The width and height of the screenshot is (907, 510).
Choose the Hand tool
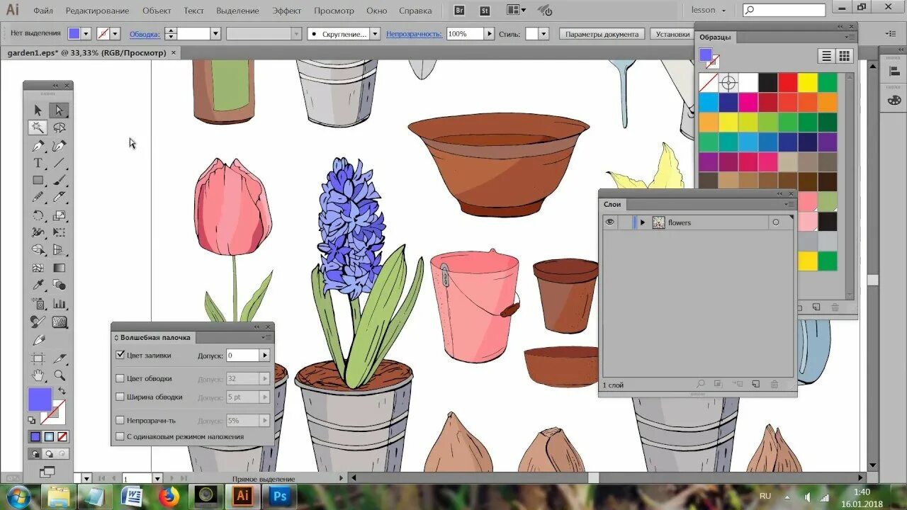pyautogui.click(x=38, y=375)
